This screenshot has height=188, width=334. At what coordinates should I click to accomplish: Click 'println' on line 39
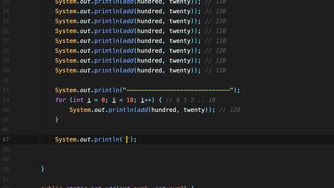click(106, 61)
